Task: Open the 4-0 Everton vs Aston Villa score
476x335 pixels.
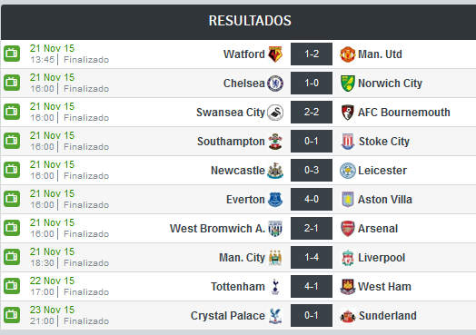Action: pos(312,200)
